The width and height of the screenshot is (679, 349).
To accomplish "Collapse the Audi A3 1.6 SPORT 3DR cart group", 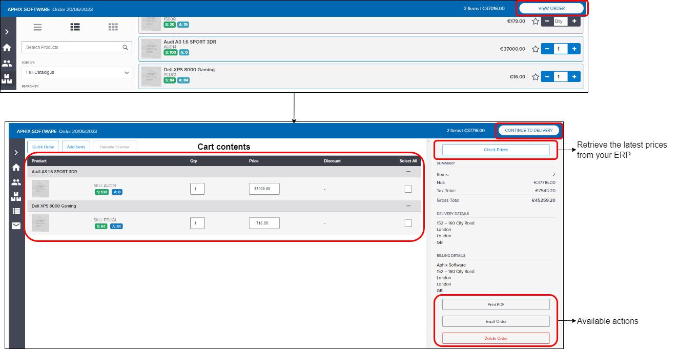I will pyautogui.click(x=408, y=172).
